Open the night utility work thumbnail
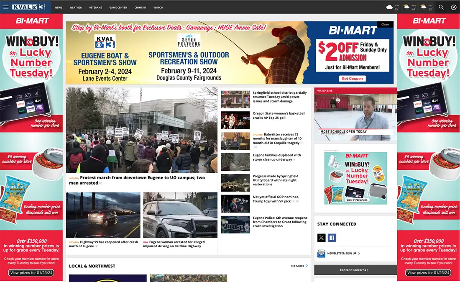460x282 pixels. (x=235, y=183)
